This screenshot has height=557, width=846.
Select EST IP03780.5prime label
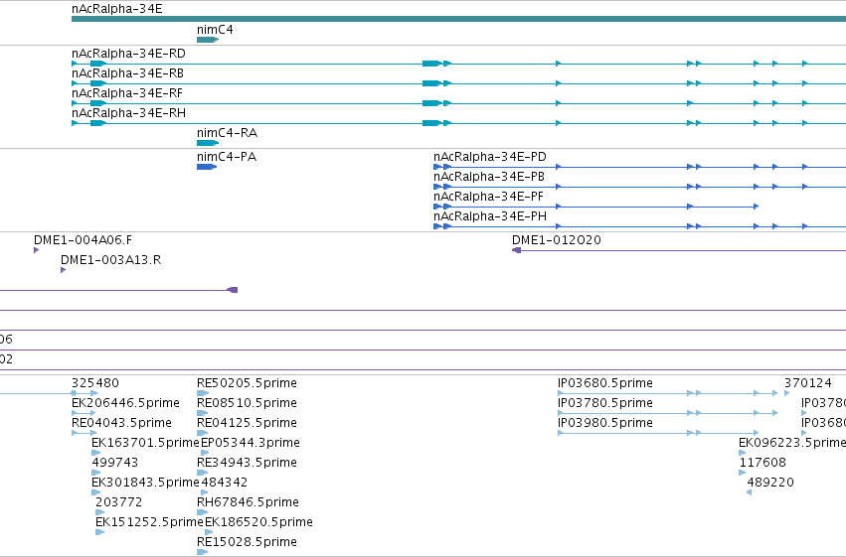coord(604,403)
